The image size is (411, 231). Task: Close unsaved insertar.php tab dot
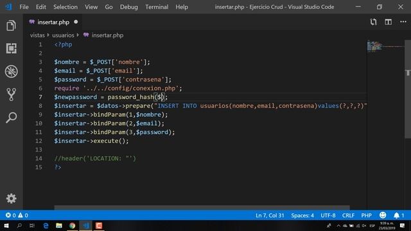click(x=76, y=22)
